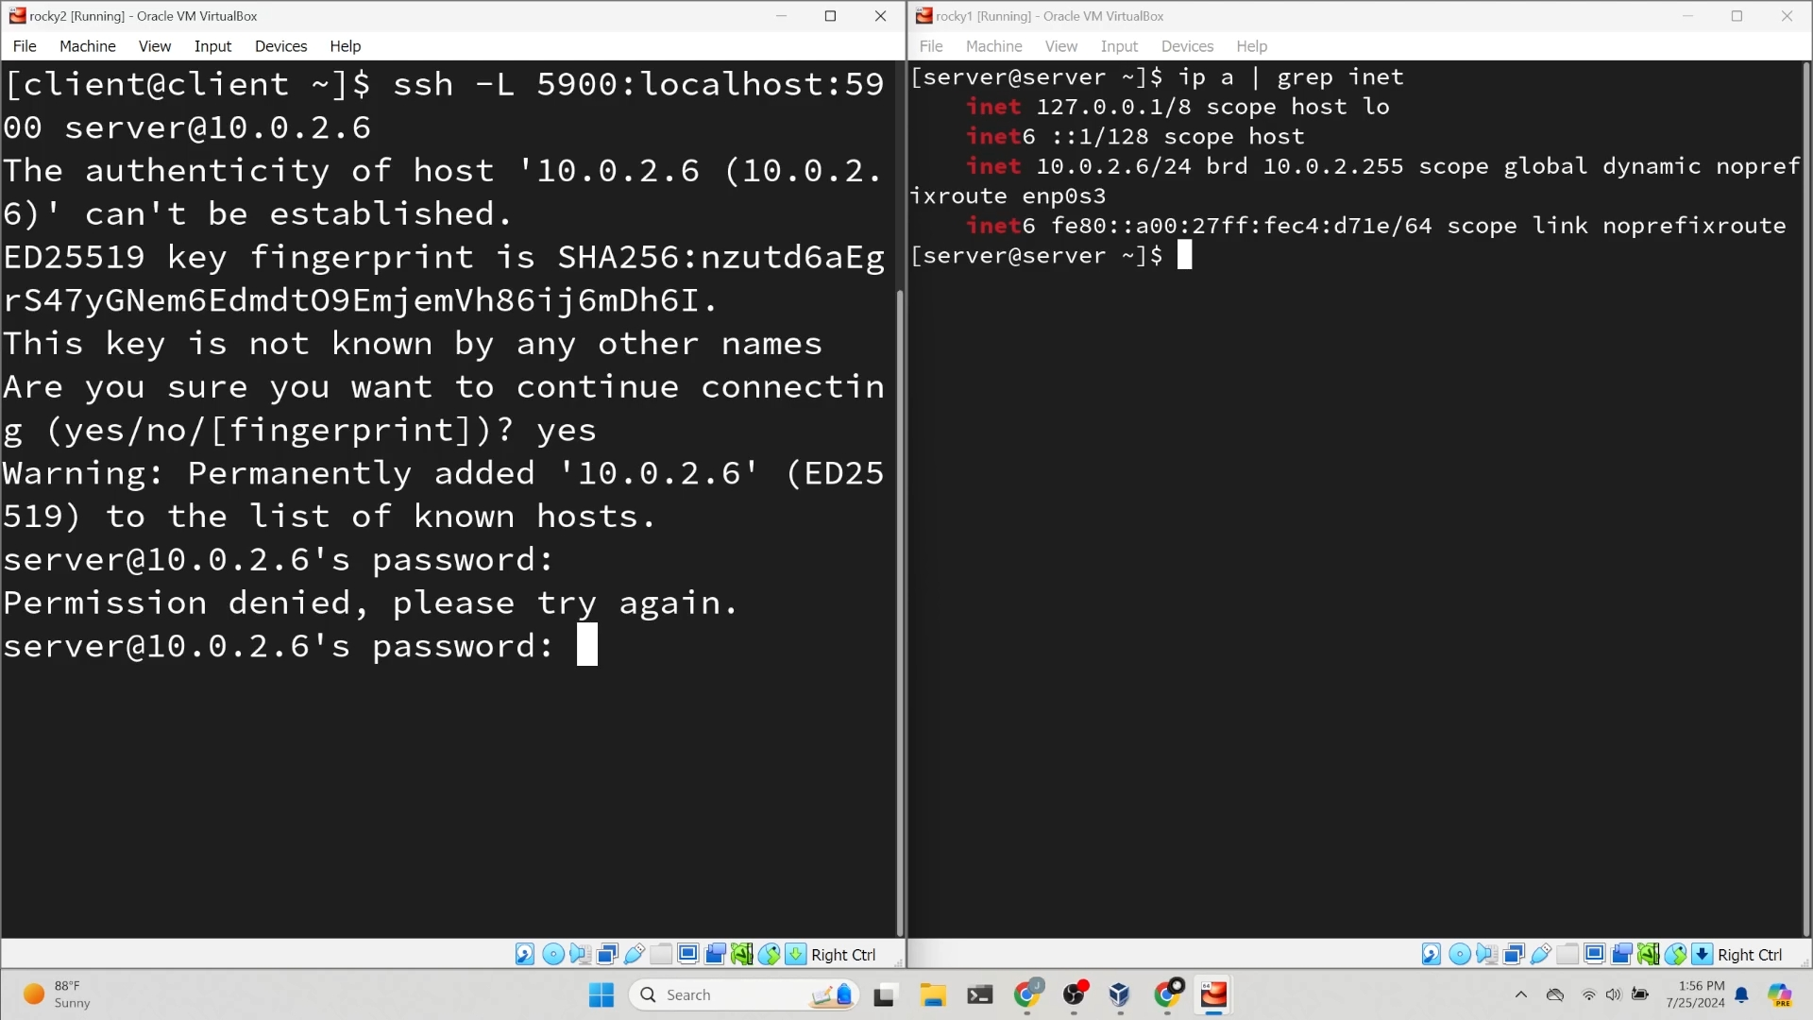
Task: Select the View menu in rocky1 window
Action: (x=1060, y=45)
